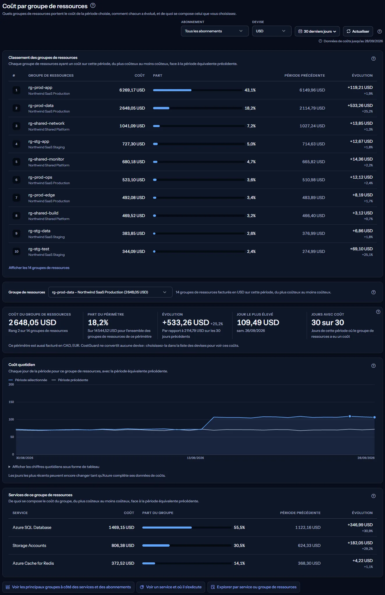Screen dimensions: 385x595
Task: Open help for Classement des groupes de ressources
Action: (x=374, y=59)
